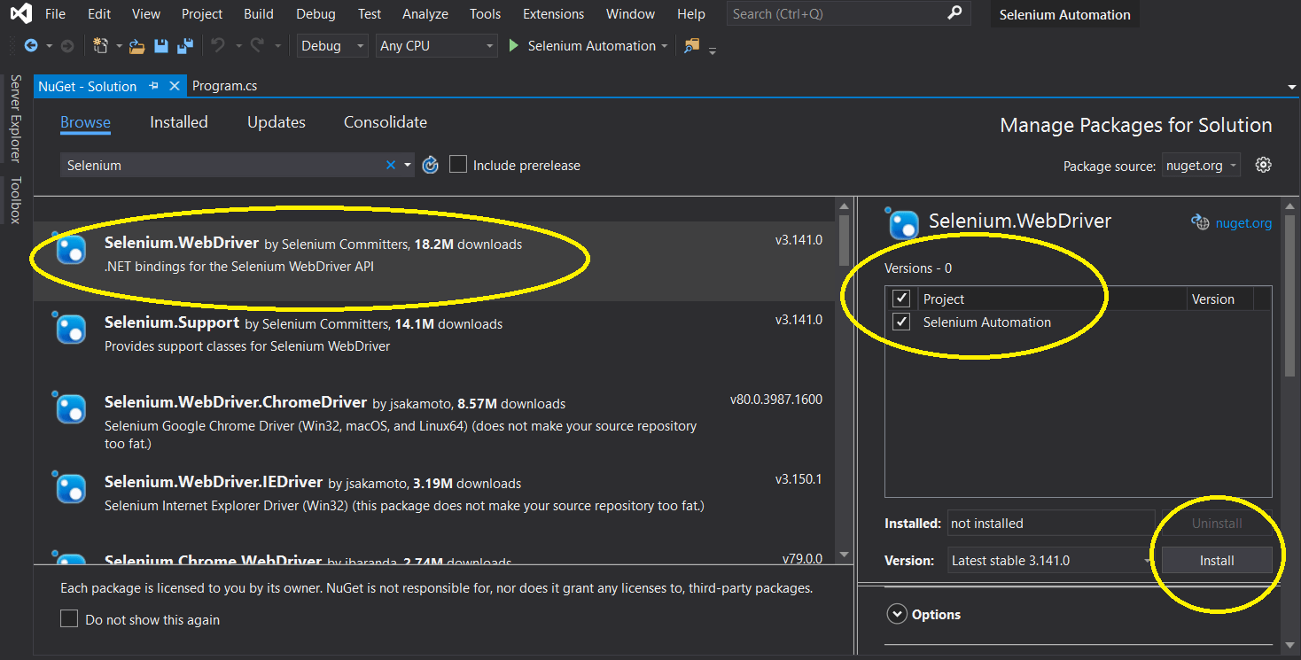Image resolution: width=1301 pixels, height=660 pixels.
Task: Open the nuget.org link
Action: 1243,223
